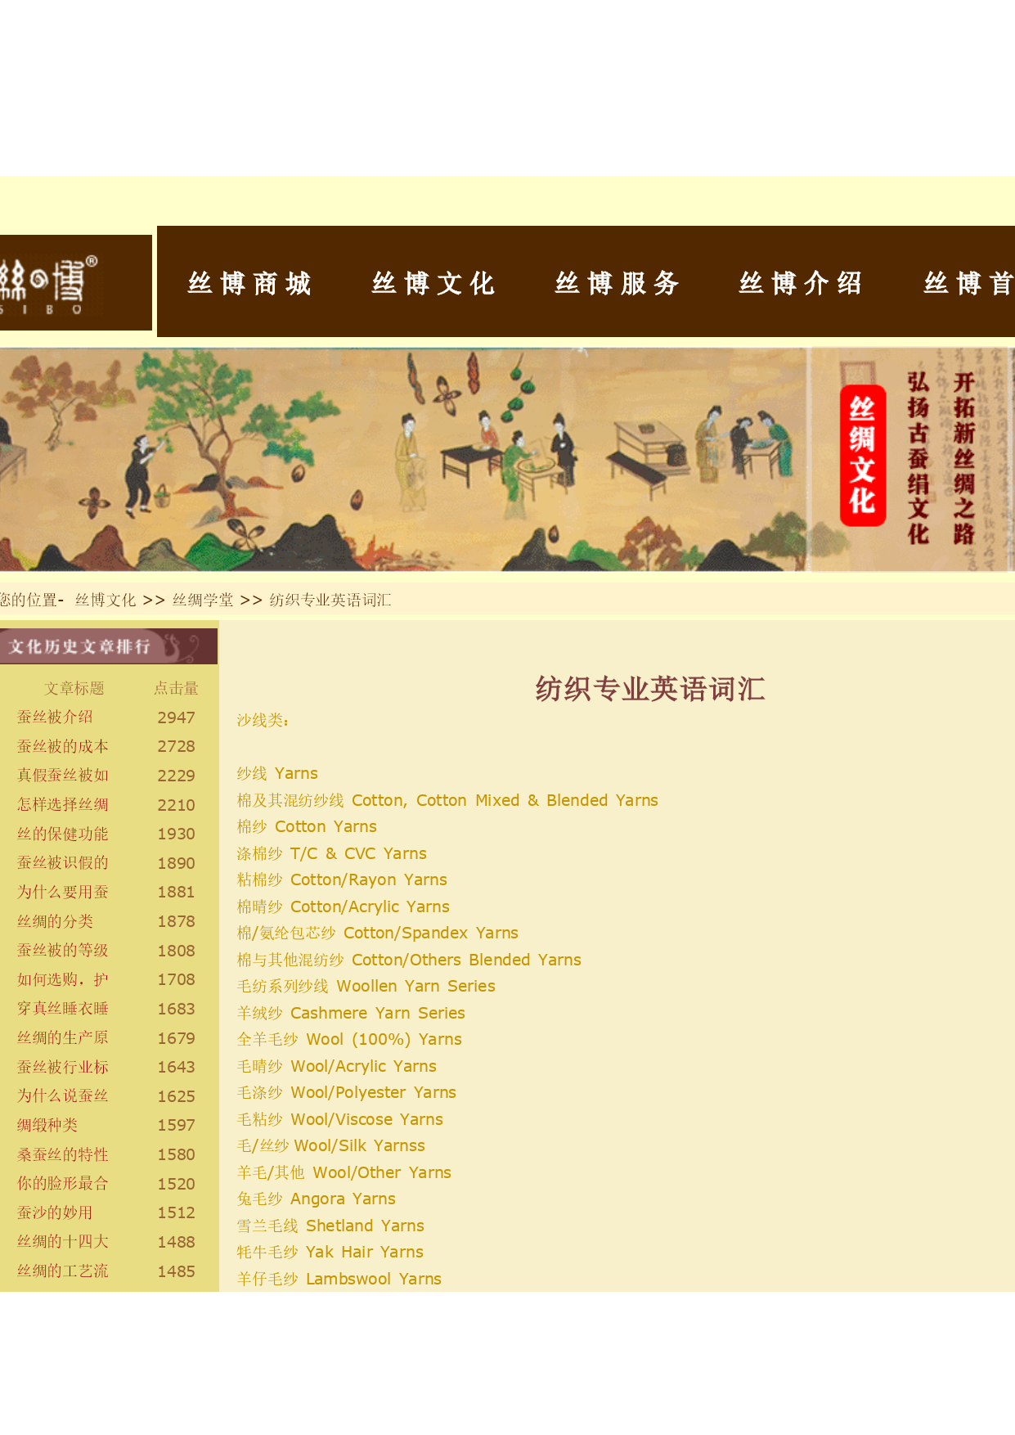The width and height of the screenshot is (1015, 1435).
Task: Click the line 纱线 Yarns
Action: (x=277, y=773)
